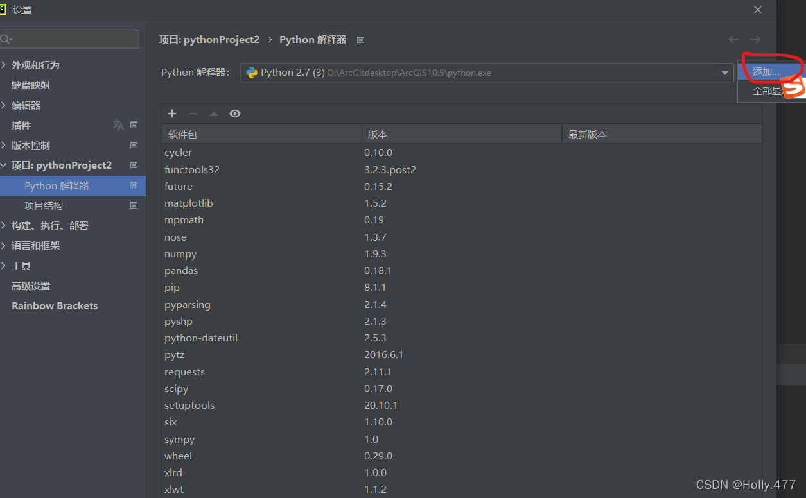
Task: Select the pytz package row
Action: tap(462, 354)
